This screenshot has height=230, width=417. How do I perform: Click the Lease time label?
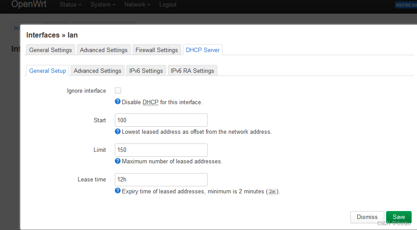92,180
